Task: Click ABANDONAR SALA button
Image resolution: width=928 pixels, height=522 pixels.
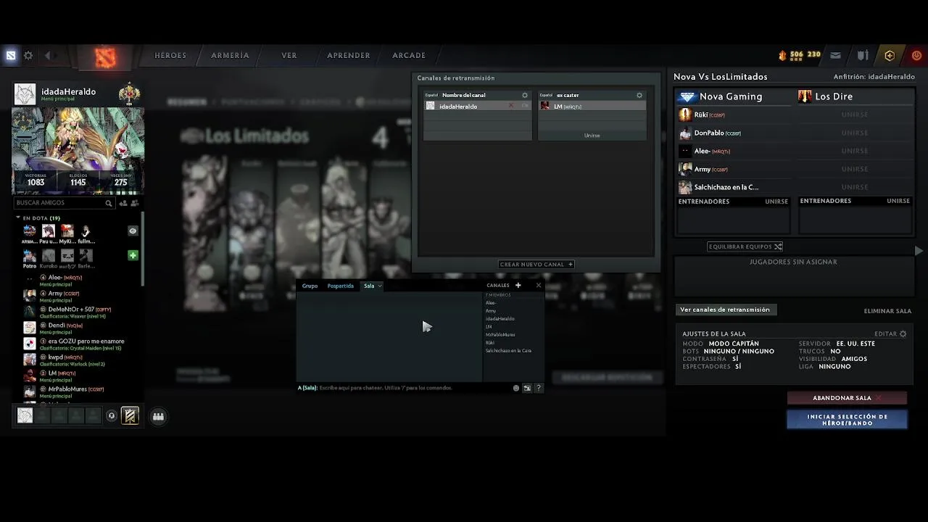Action: [x=847, y=398]
